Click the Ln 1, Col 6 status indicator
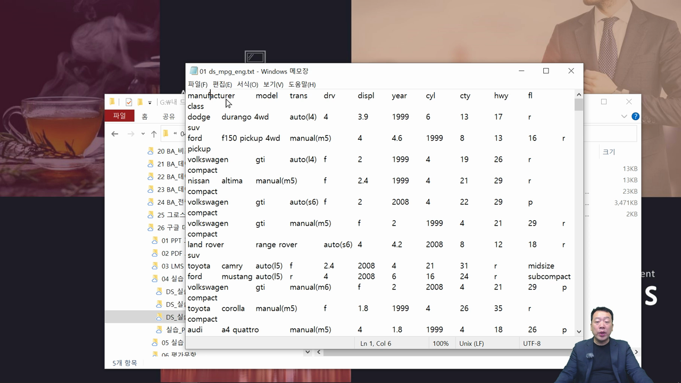 tap(376, 344)
